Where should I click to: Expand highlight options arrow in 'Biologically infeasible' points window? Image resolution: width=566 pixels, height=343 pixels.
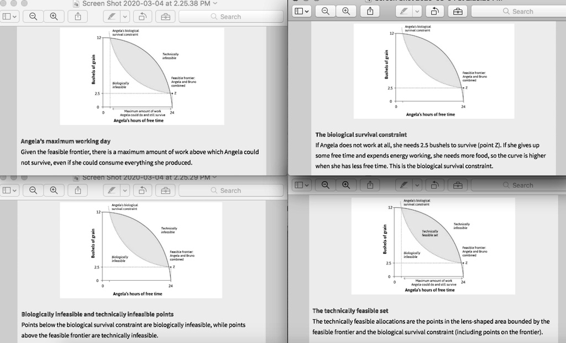click(x=125, y=191)
